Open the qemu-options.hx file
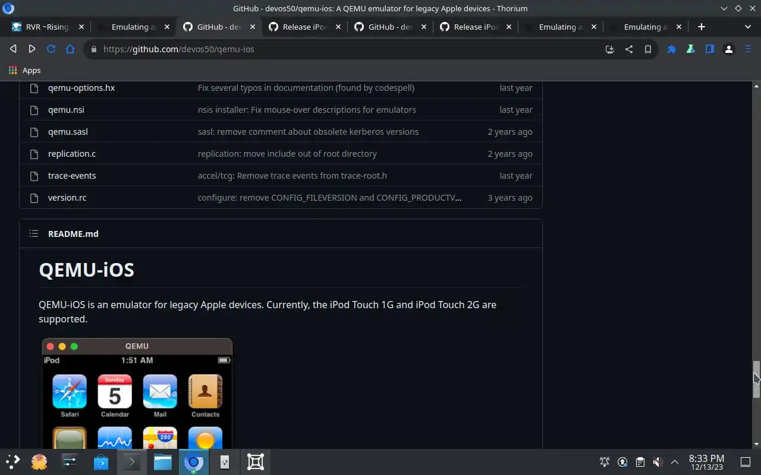The width and height of the screenshot is (761, 475). (x=81, y=88)
